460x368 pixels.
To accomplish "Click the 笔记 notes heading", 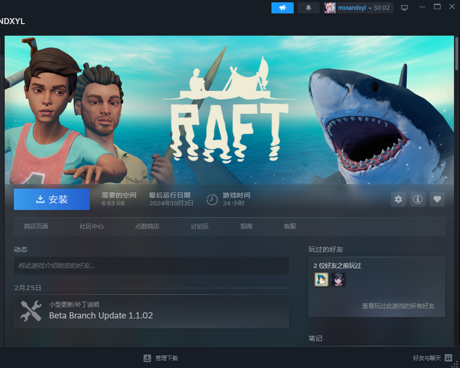I will pos(315,338).
